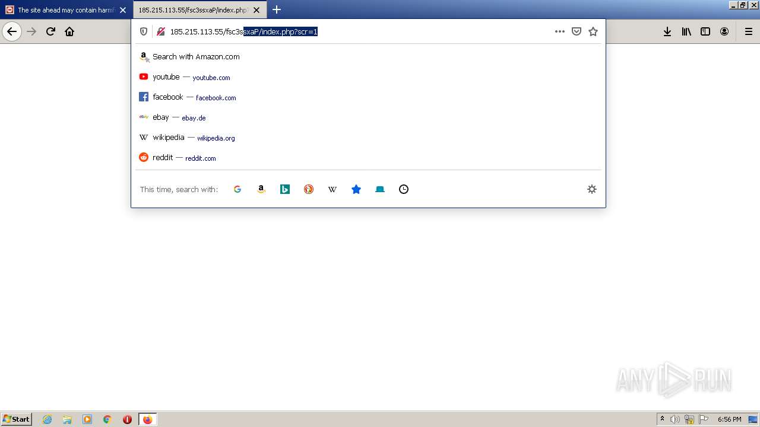Open the Downloads panel

667,31
